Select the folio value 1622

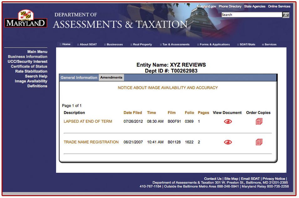pyautogui.click(x=189, y=142)
